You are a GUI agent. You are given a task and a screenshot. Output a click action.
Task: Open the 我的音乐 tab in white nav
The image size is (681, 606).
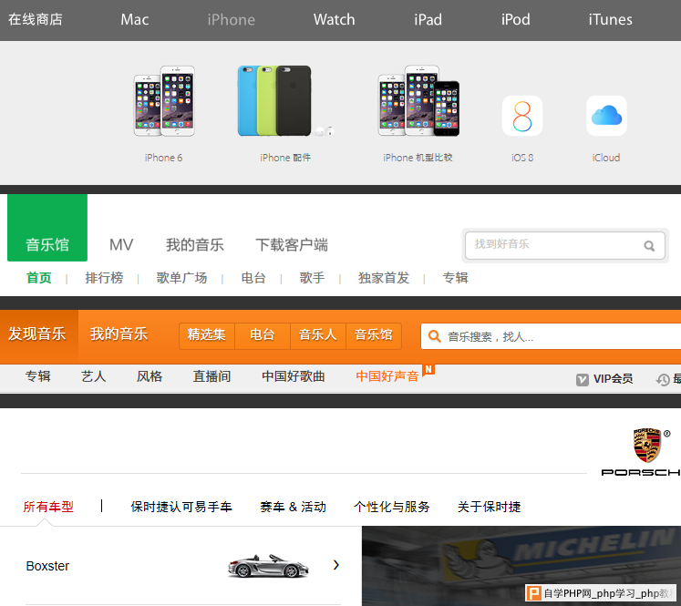pyautogui.click(x=194, y=245)
